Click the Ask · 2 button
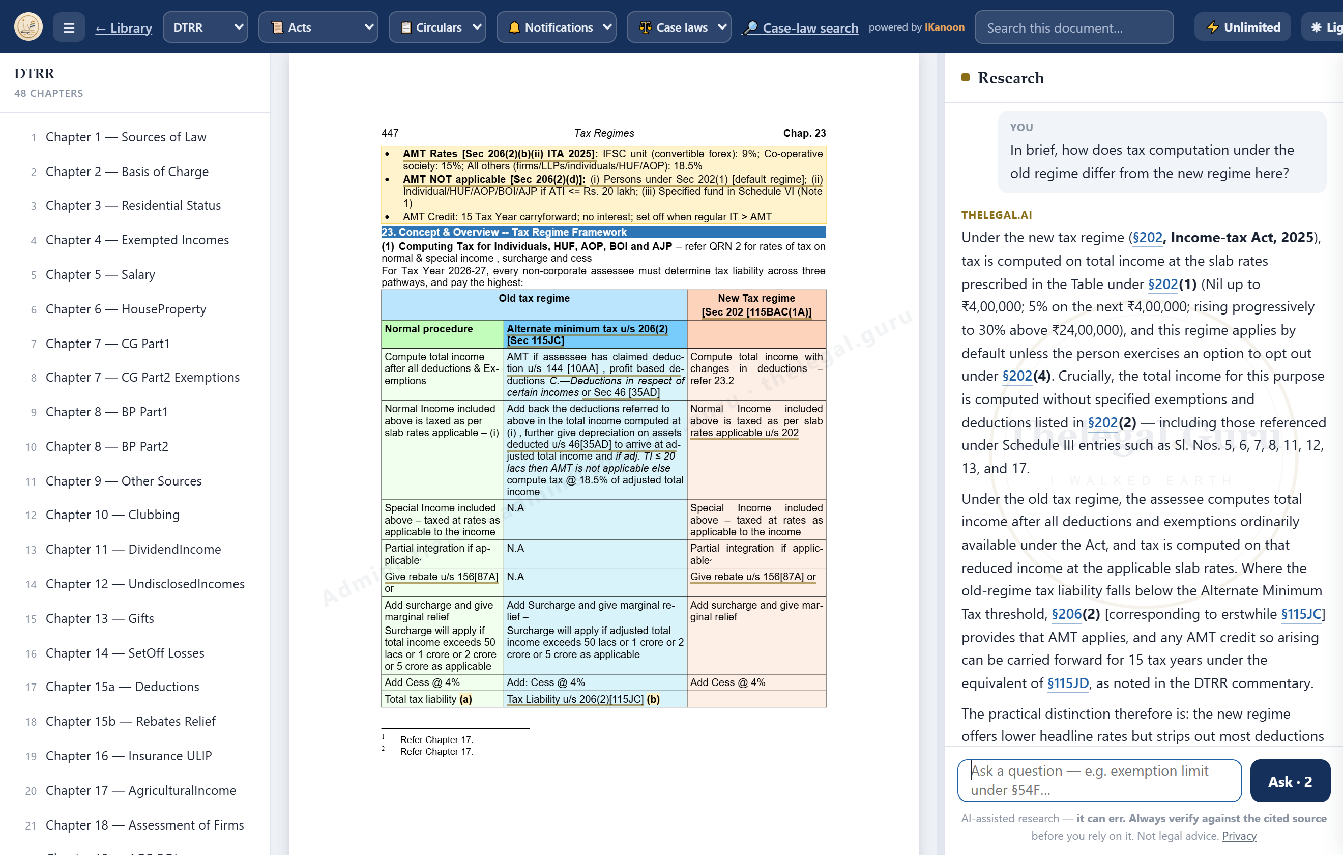Screen dimensions: 1343x855 1290,781
